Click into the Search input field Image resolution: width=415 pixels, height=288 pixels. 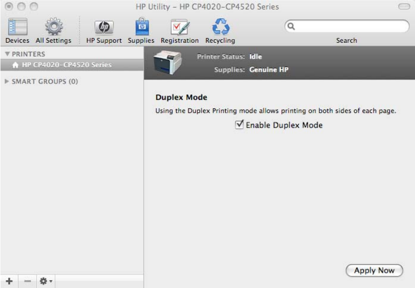pos(347,26)
